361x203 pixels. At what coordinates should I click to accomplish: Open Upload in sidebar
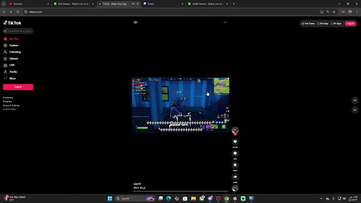click(x=11, y=59)
